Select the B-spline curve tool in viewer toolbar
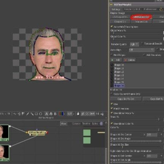 [15, 114]
